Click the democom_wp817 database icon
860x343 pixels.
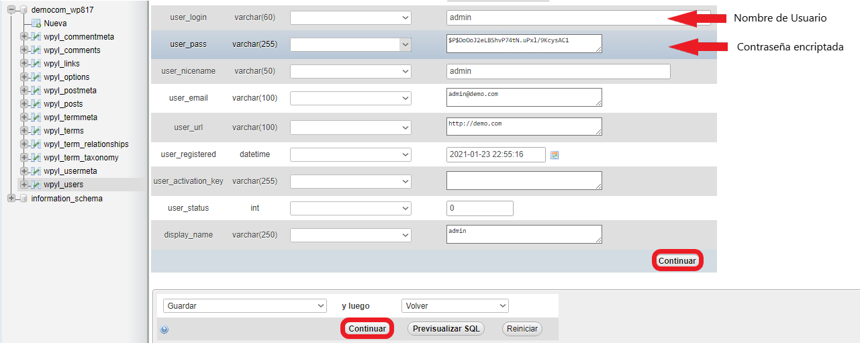click(23, 10)
